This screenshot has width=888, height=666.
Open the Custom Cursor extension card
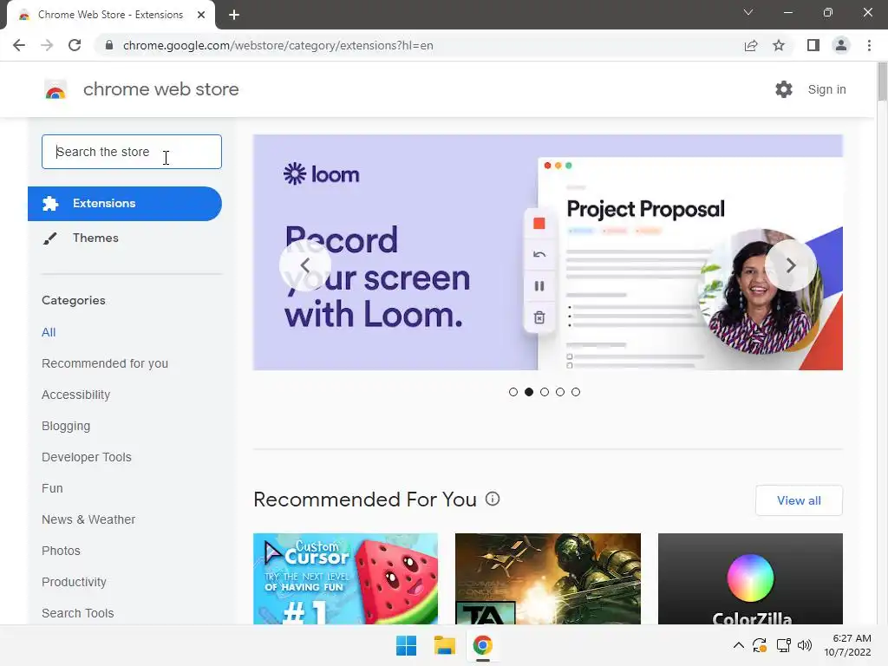pyautogui.click(x=345, y=578)
